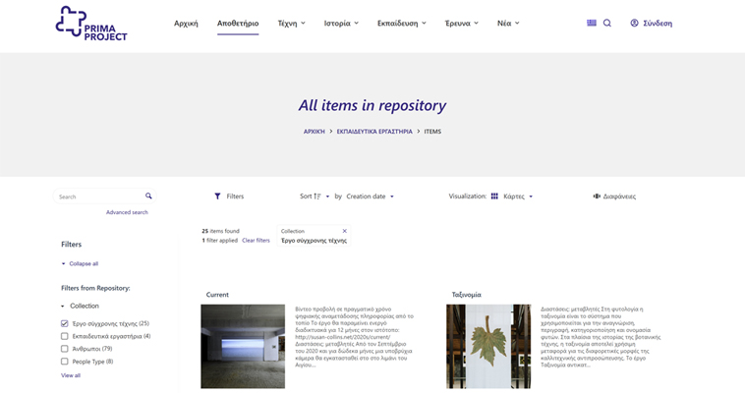Open the language flag selector
This screenshot has height=393, width=745.
[x=592, y=23]
